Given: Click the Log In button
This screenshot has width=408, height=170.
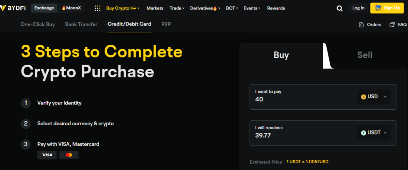Looking at the screenshot, I should pos(358,8).
